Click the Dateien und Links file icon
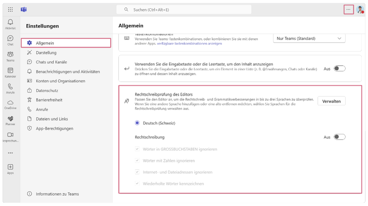Image resolution: width=368 pixels, height=206 pixels. pyautogui.click(x=29, y=119)
